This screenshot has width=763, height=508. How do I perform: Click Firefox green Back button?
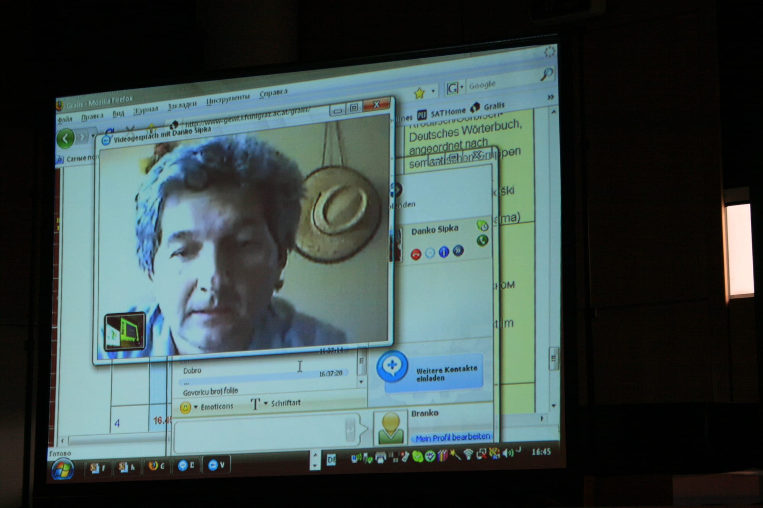tap(65, 138)
